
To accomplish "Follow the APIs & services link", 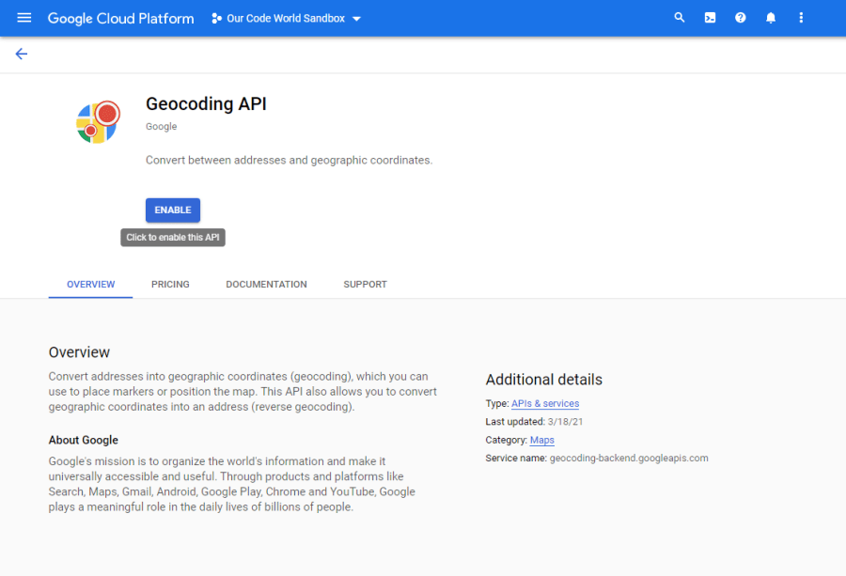I will [x=545, y=403].
